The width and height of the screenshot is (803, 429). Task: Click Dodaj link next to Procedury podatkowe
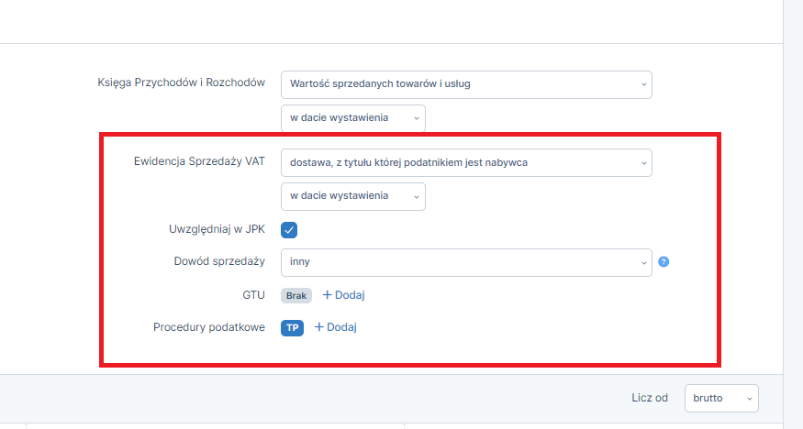[x=341, y=327]
